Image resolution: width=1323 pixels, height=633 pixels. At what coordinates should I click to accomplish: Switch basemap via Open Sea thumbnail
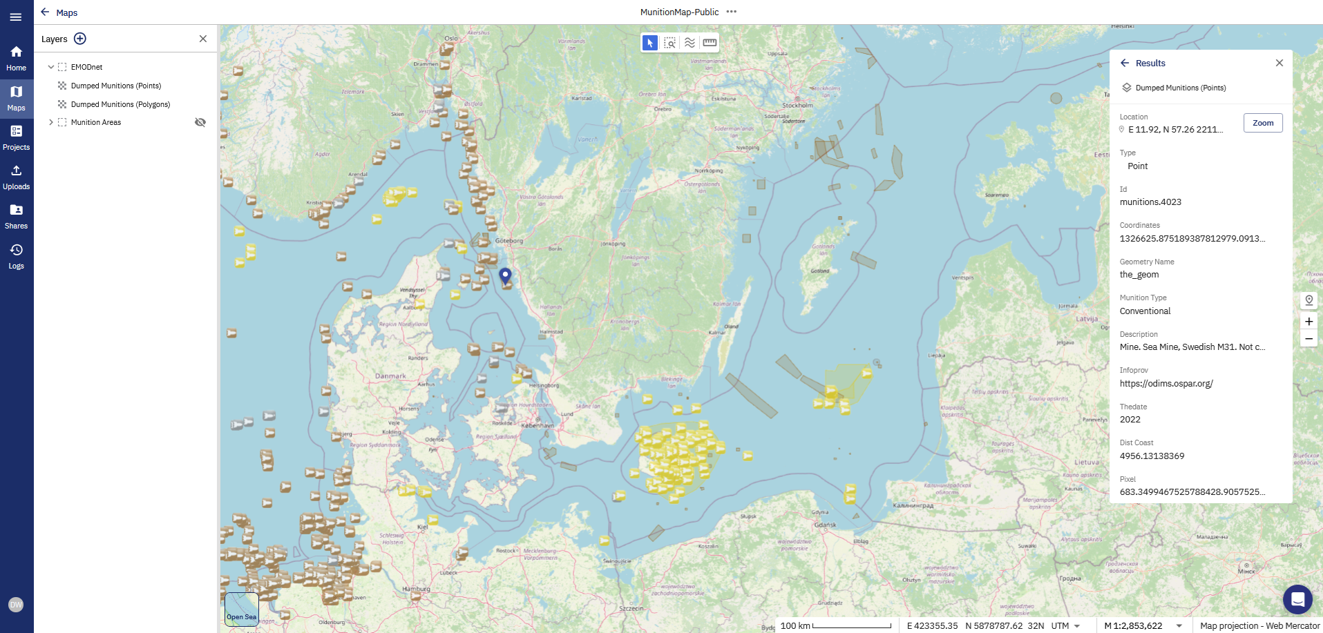[242, 610]
